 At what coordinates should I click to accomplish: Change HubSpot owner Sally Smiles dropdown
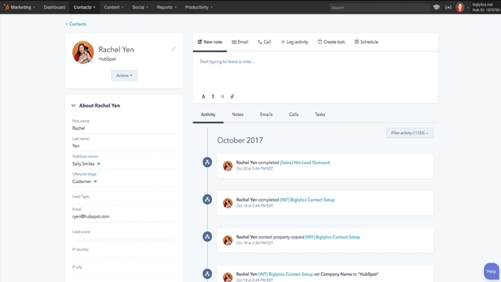click(x=86, y=164)
